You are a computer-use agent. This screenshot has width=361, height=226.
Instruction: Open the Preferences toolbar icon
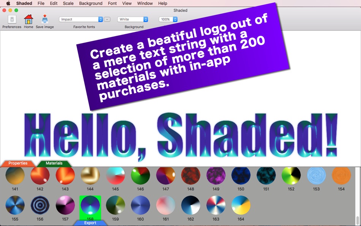click(x=12, y=19)
